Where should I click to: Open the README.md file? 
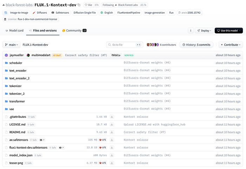pyautogui.click(x=17, y=132)
